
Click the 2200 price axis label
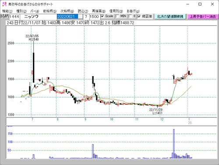coord(11,61)
